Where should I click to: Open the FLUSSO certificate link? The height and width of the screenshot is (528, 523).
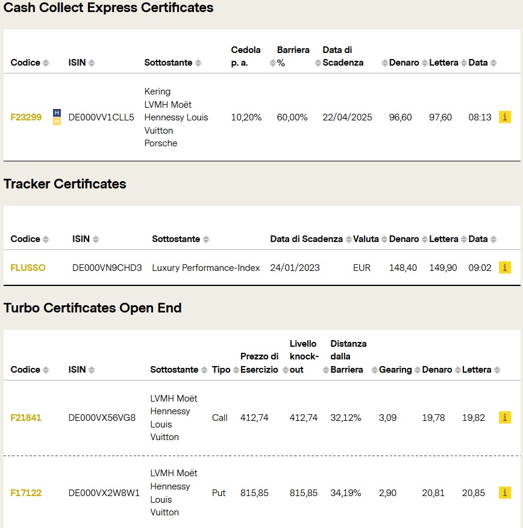(28, 268)
